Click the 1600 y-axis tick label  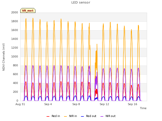pyautogui.click(x=15, y=30)
